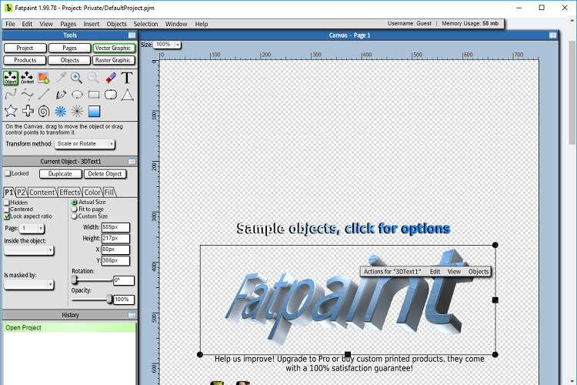
Task: Select the triangle shape tool
Action: [127, 95]
